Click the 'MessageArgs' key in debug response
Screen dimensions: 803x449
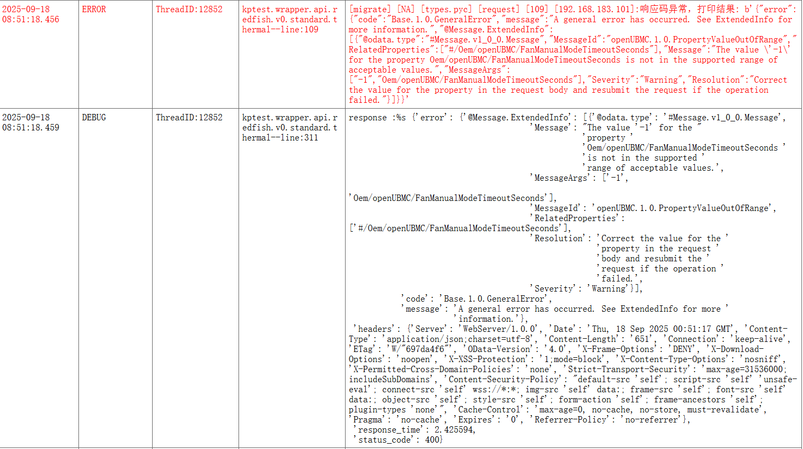pos(561,178)
